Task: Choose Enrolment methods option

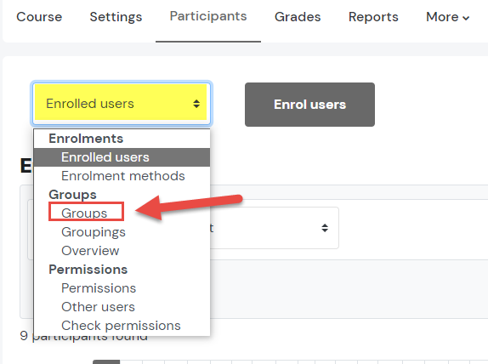Action: coord(123,176)
